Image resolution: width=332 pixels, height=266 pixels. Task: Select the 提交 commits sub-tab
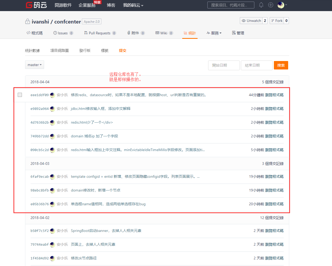[123, 50]
